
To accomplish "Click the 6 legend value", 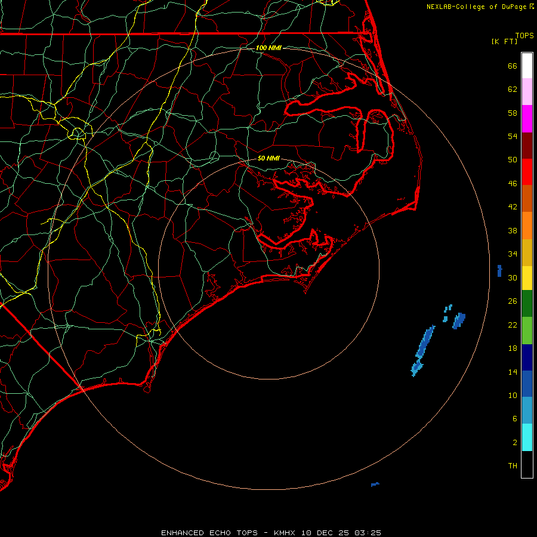I will tap(515, 419).
